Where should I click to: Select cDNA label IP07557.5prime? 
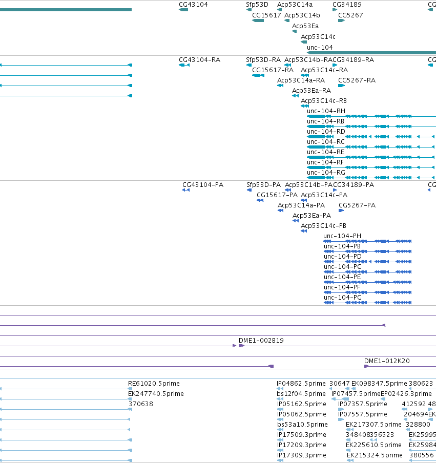(362, 414)
